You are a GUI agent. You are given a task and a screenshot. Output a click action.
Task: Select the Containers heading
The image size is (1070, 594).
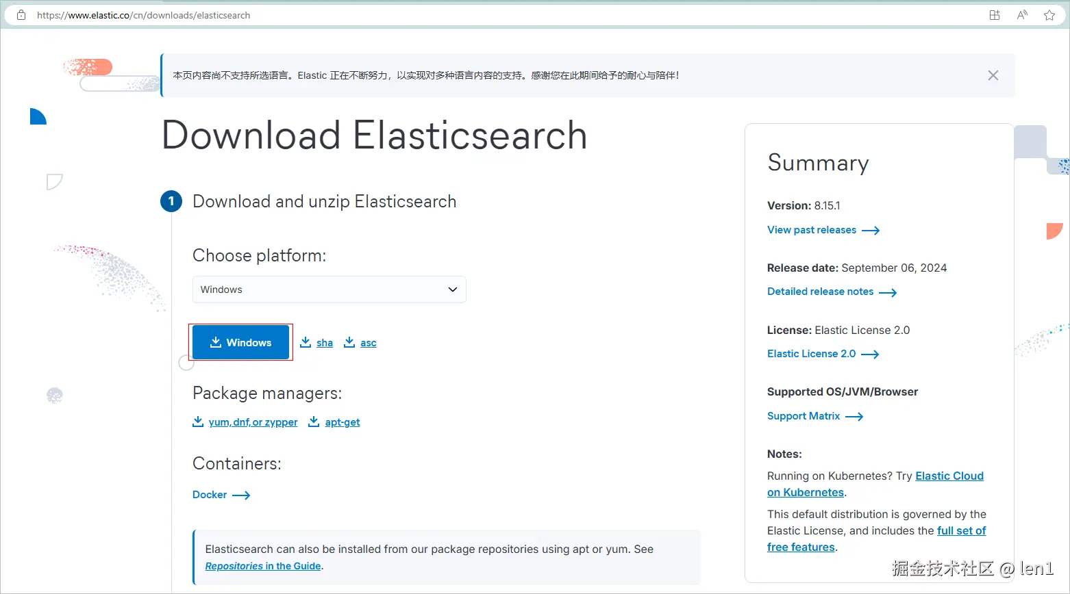click(x=237, y=464)
